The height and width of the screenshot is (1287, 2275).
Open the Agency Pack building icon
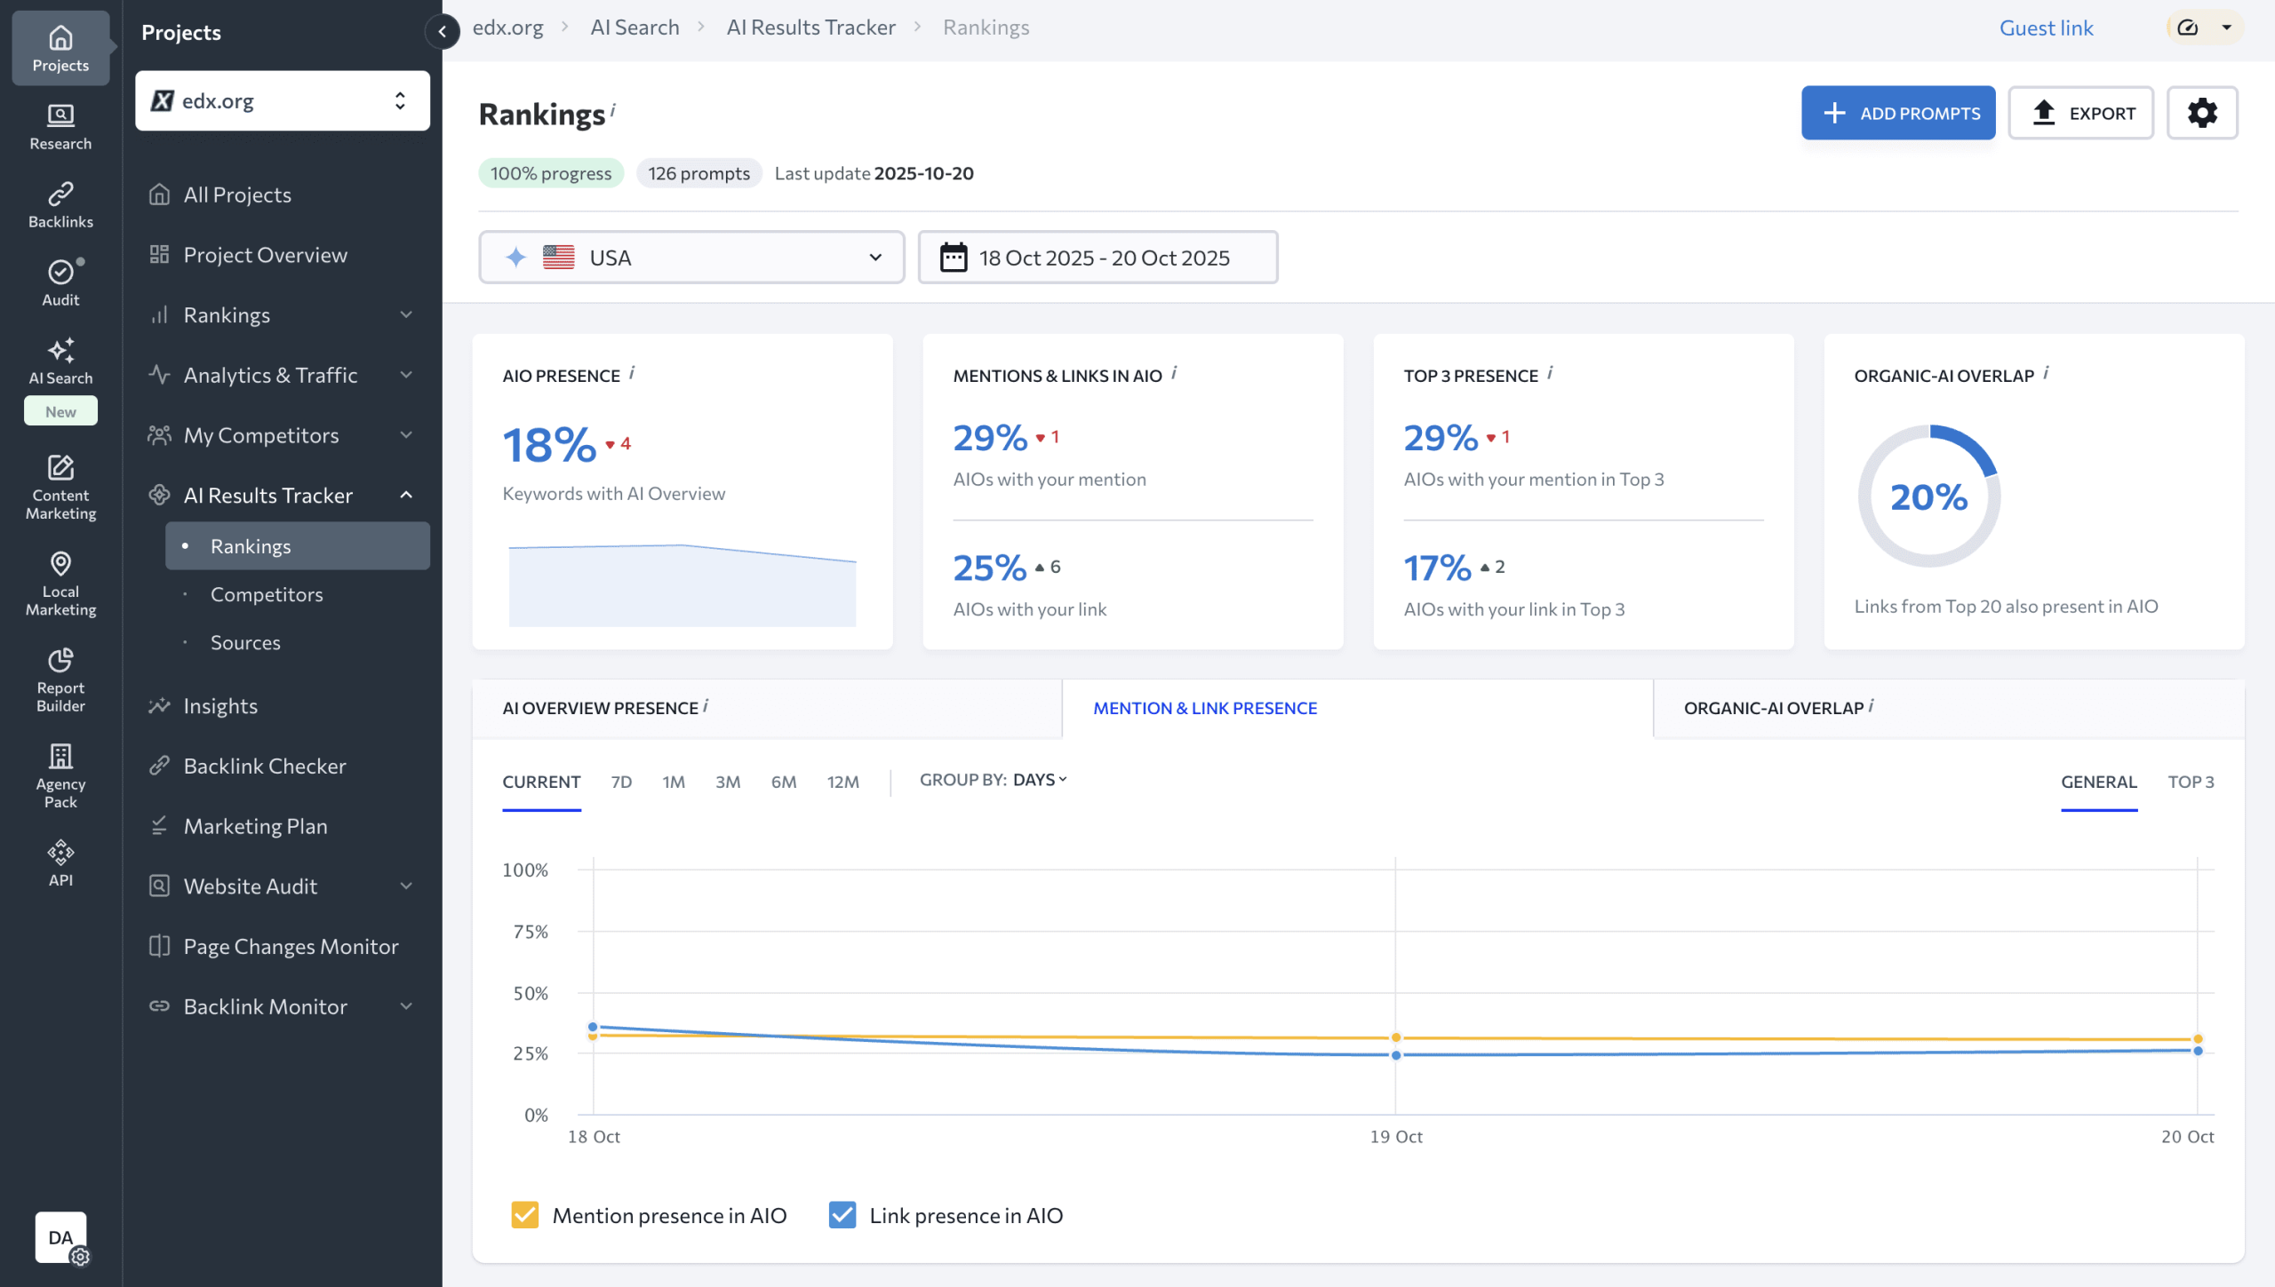coord(60,757)
